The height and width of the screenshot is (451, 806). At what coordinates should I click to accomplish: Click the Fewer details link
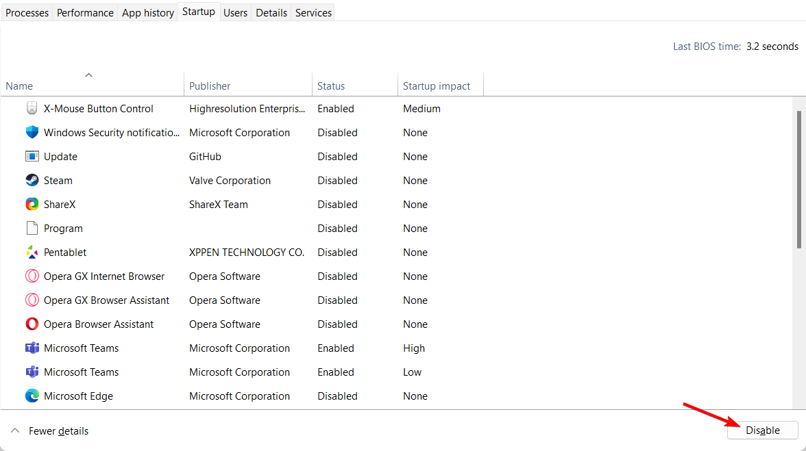(x=59, y=431)
